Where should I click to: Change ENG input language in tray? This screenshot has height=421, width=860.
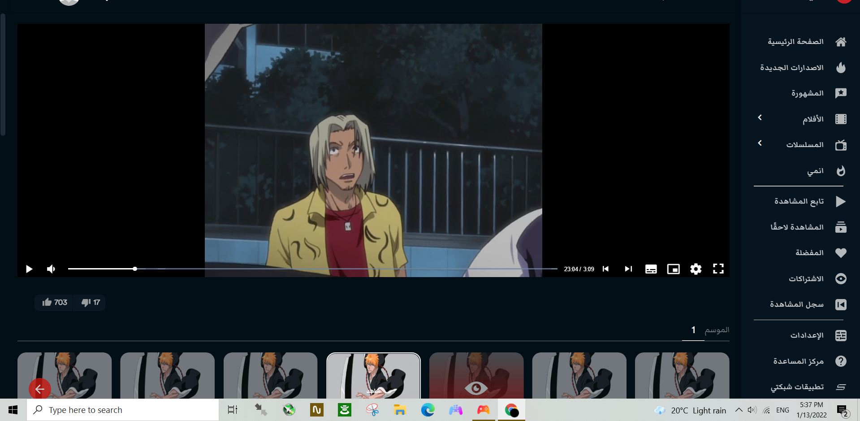click(782, 410)
